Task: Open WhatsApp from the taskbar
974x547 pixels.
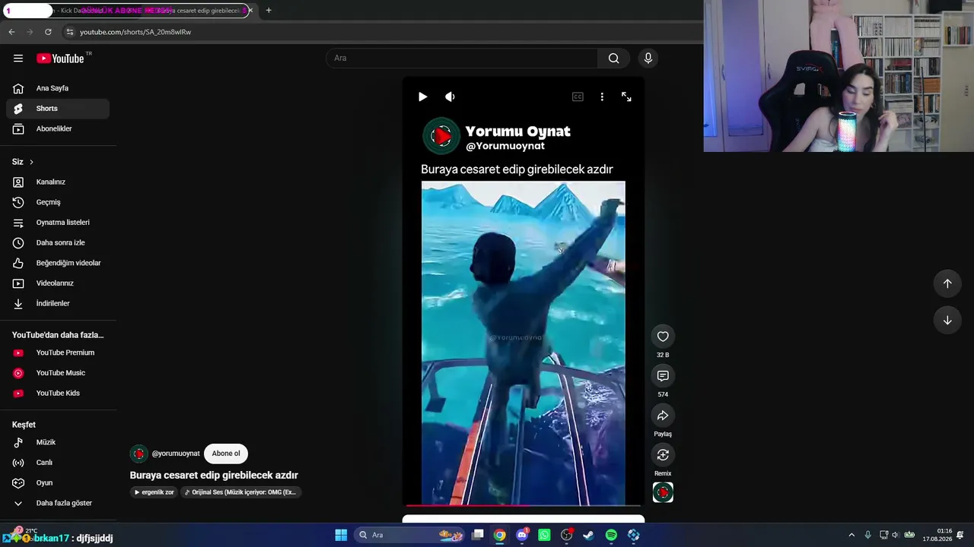Action: [x=544, y=535]
